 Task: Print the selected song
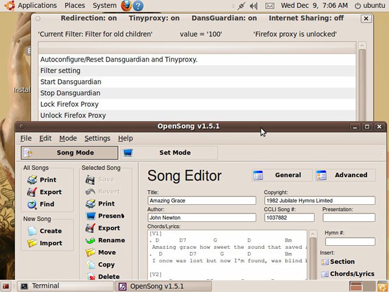100,204
